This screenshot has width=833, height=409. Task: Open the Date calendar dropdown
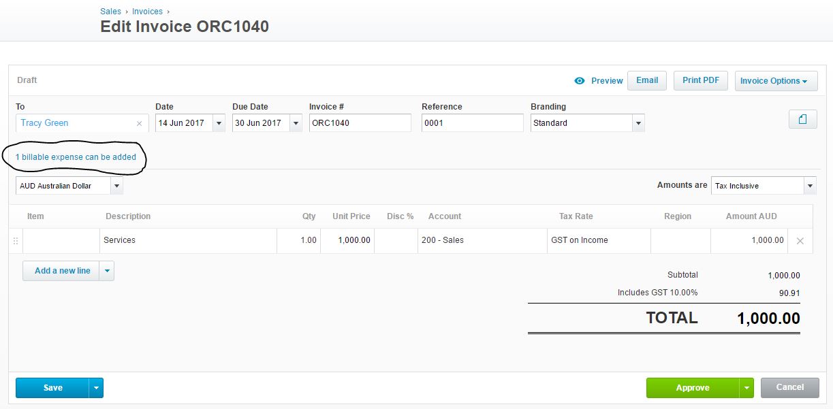pyautogui.click(x=219, y=123)
